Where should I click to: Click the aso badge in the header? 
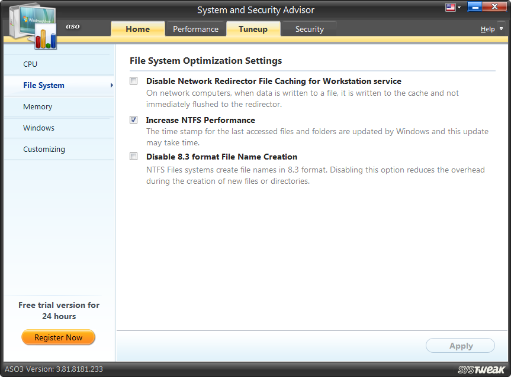[x=72, y=27]
